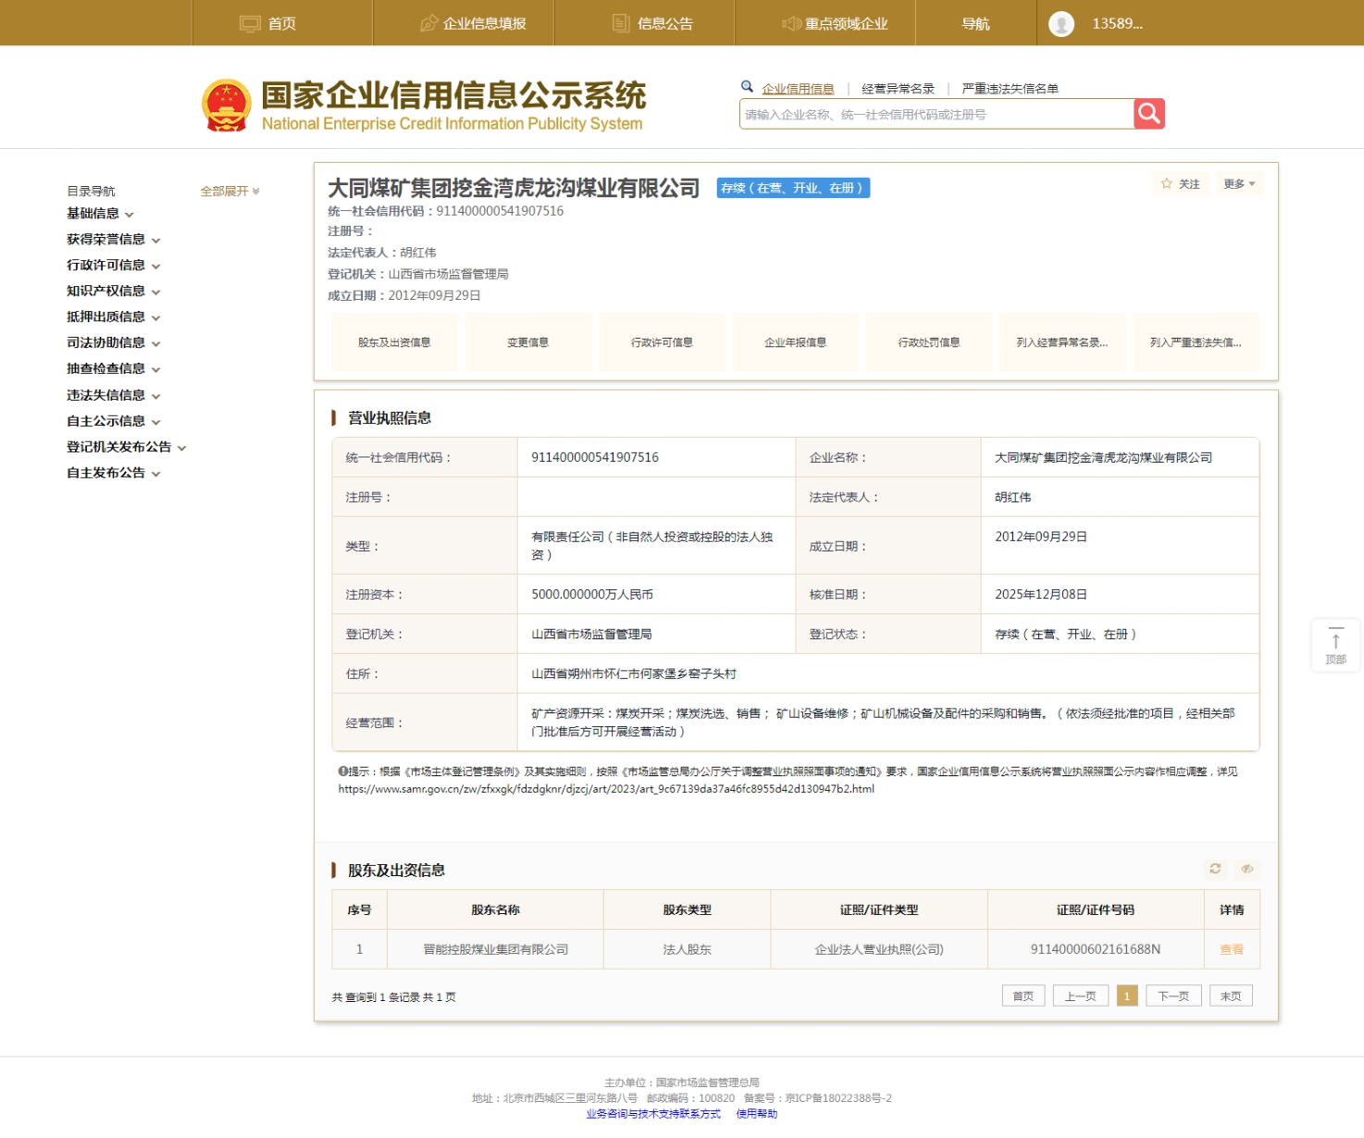Click the small magnifier icon beside 企业信用信息
Screen dimensions: 1364x1138
pyautogui.click(x=748, y=87)
